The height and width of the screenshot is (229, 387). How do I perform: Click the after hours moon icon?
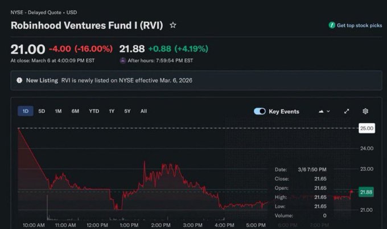coord(123,60)
